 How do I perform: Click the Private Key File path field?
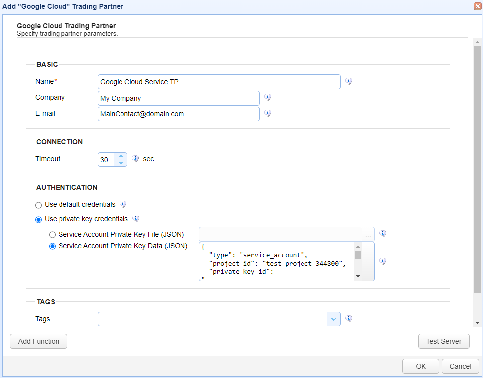pos(281,234)
